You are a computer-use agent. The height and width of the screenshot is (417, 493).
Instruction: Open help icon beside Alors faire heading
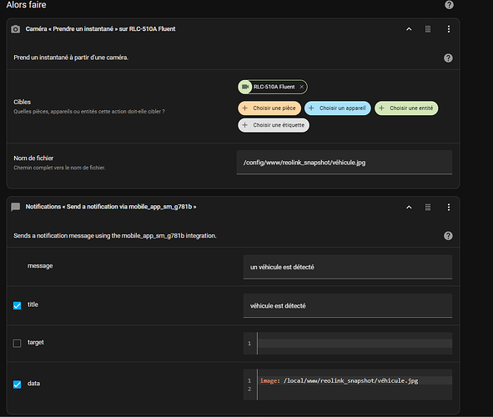pos(449,5)
